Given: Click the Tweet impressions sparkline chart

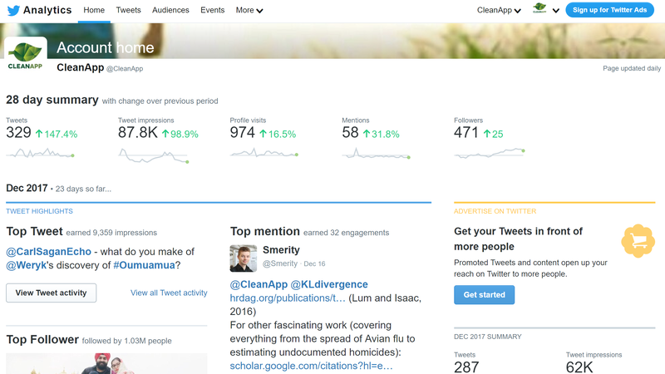Looking at the screenshot, I should click(x=153, y=155).
